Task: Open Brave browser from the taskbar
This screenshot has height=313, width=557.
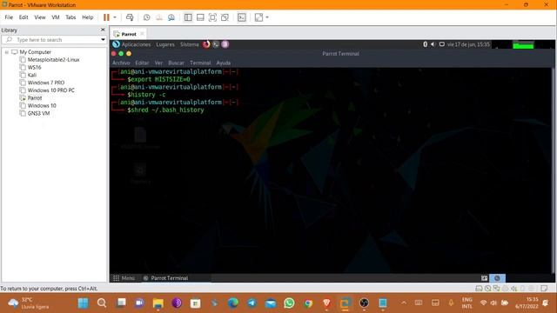Action: pos(327,303)
